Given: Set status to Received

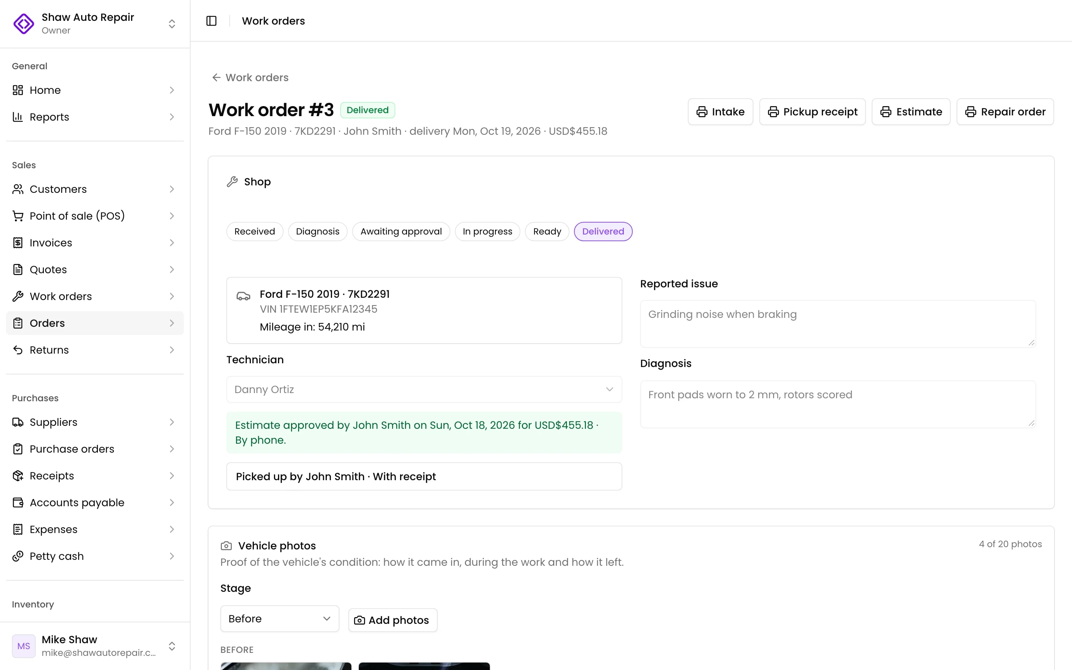Looking at the screenshot, I should 255,231.
